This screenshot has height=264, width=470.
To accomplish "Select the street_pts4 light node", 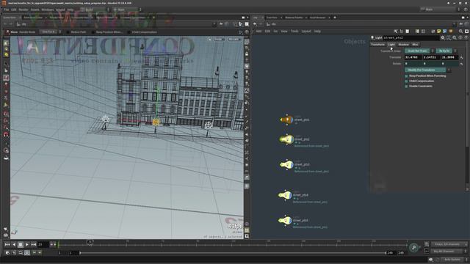I will (285, 195).
